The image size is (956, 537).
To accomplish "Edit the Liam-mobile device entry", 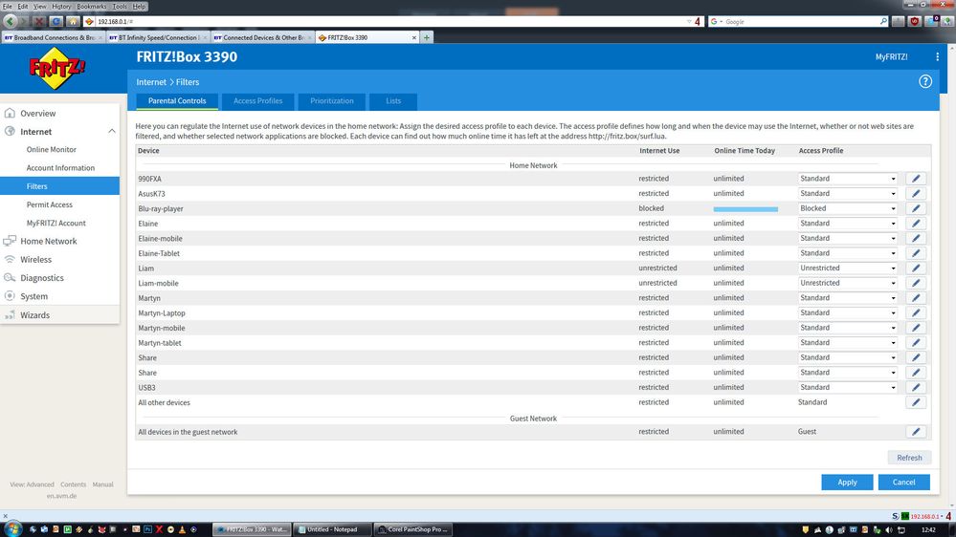I will [x=916, y=283].
